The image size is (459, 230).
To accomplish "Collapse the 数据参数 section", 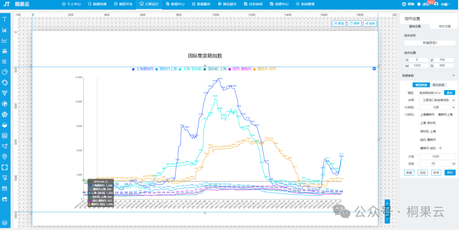I will tap(454, 76).
